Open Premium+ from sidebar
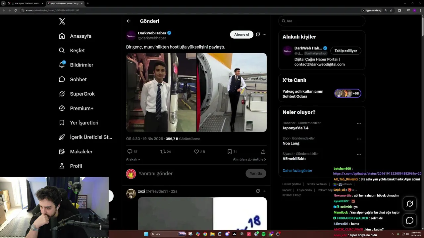 (x=76, y=108)
